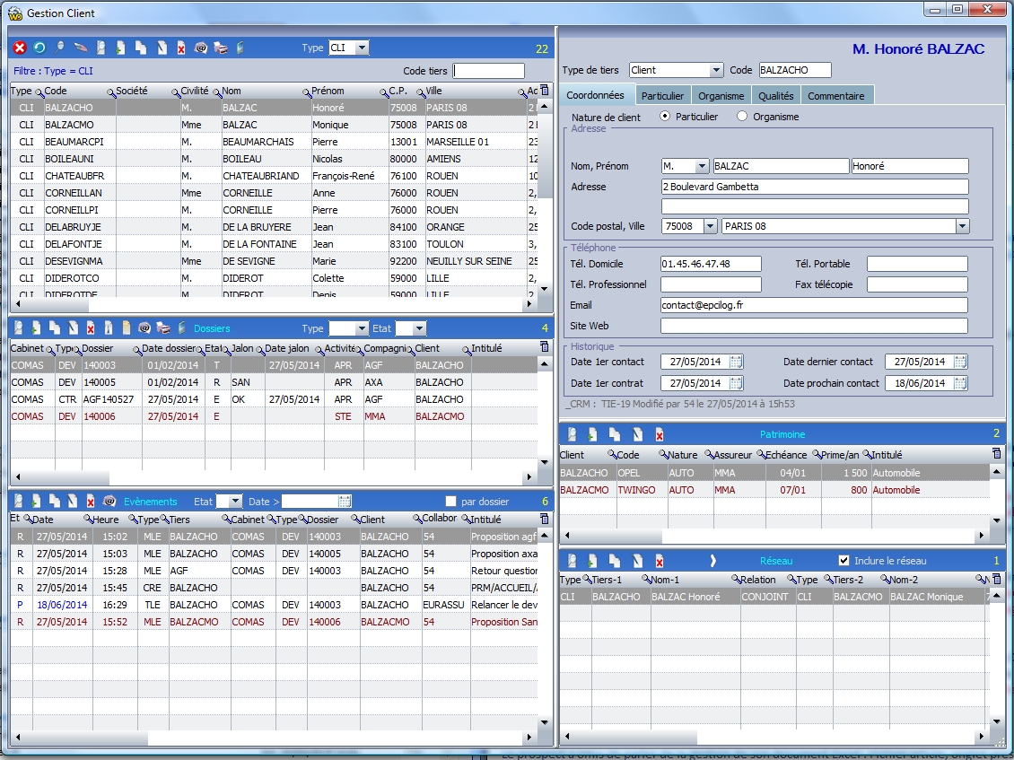Click the clients list vertical scrollbar down arrow
The width and height of the screenshot is (1014, 760).
544,288
